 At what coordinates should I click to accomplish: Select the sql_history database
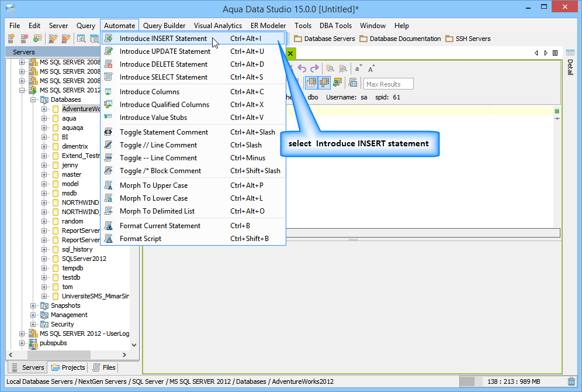[77, 249]
